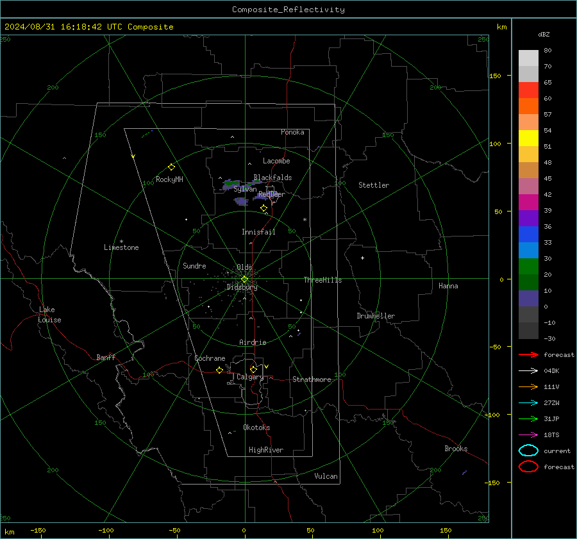Image resolution: width=577 pixels, height=539 pixels.
Task: Click the Okotoks city label
Action: [x=256, y=427]
